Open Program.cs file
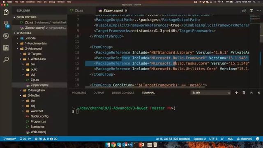Image resolution: width=263 pixels, height=148 pixels. click(38, 122)
